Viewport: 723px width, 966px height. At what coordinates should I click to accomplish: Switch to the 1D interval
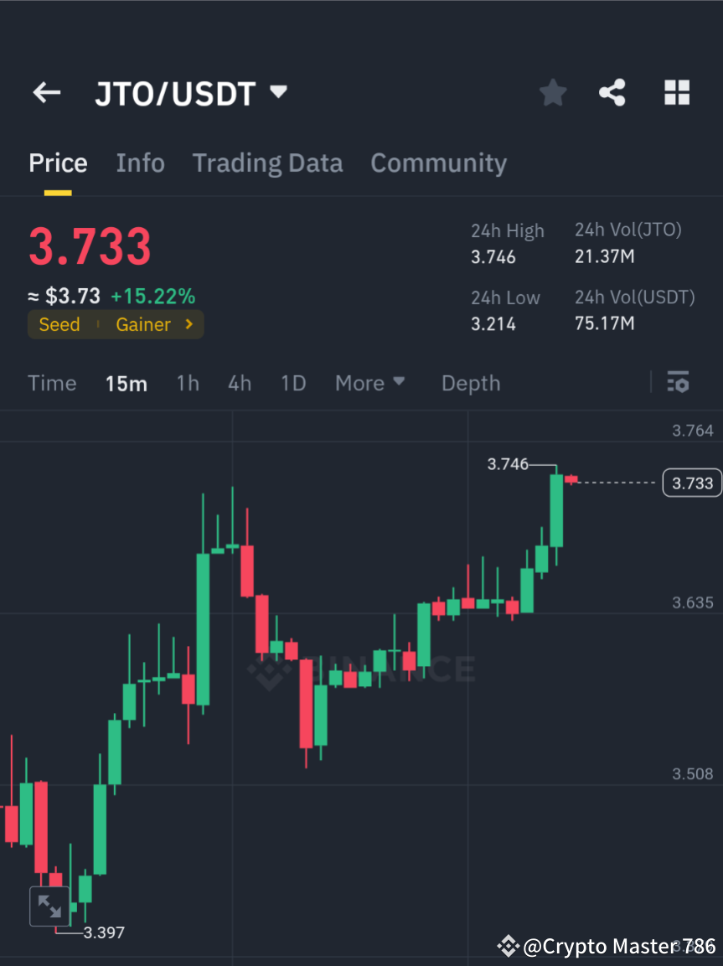click(x=293, y=383)
